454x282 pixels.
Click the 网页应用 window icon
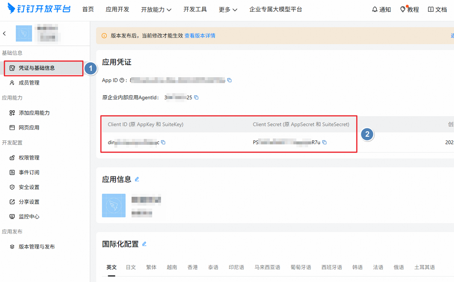[x=12, y=128]
